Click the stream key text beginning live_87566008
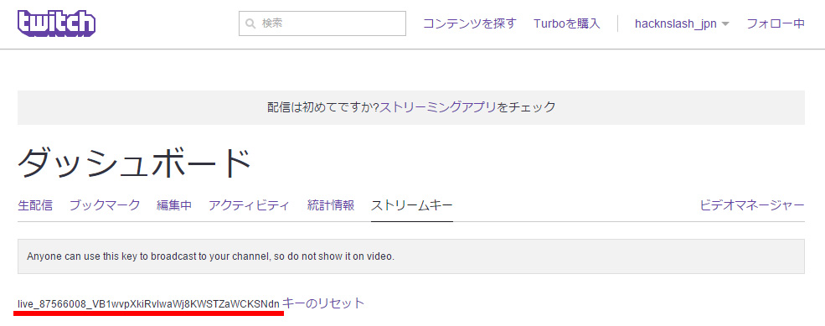The width and height of the screenshot is (825, 326). pyautogui.click(x=148, y=304)
